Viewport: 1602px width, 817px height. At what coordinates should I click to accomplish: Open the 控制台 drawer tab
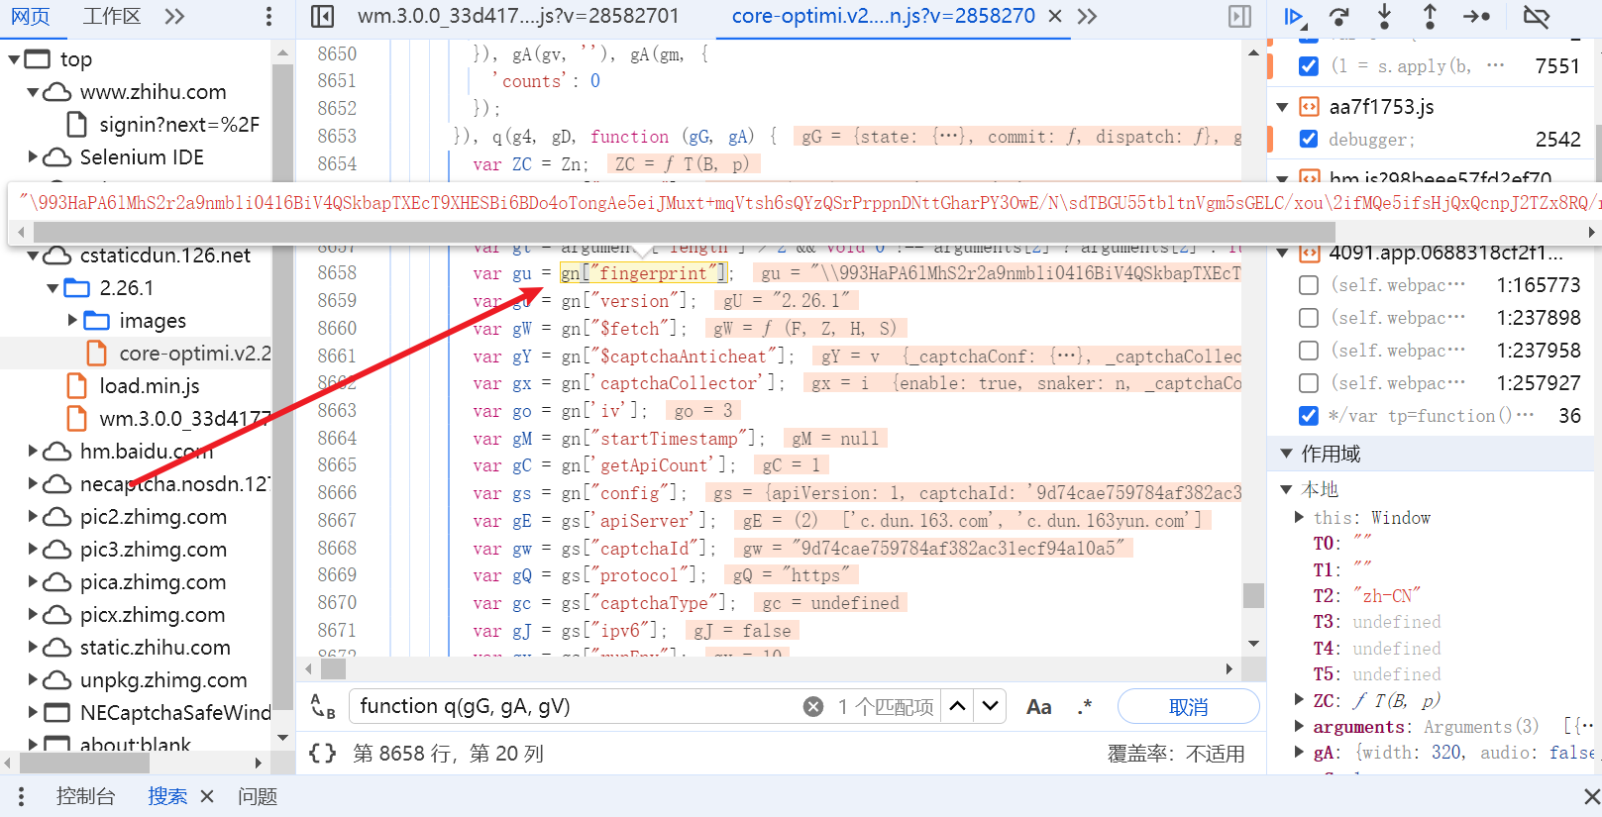point(85,796)
